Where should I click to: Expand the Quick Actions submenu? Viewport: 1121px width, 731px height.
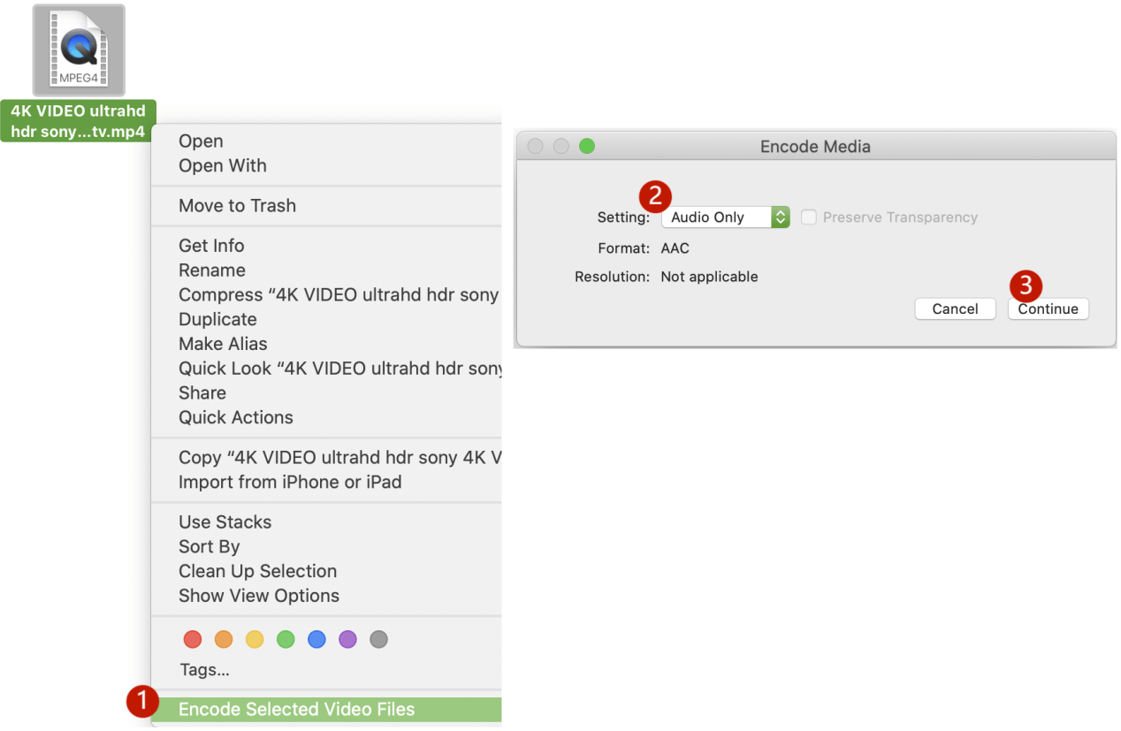coord(235,417)
